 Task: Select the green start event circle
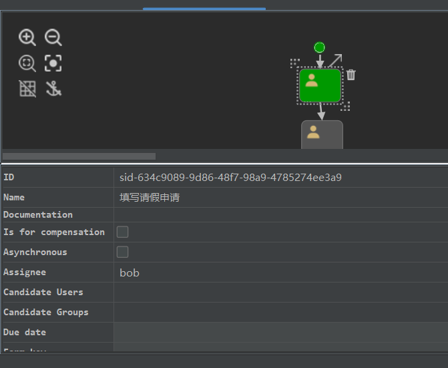tap(319, 47)
